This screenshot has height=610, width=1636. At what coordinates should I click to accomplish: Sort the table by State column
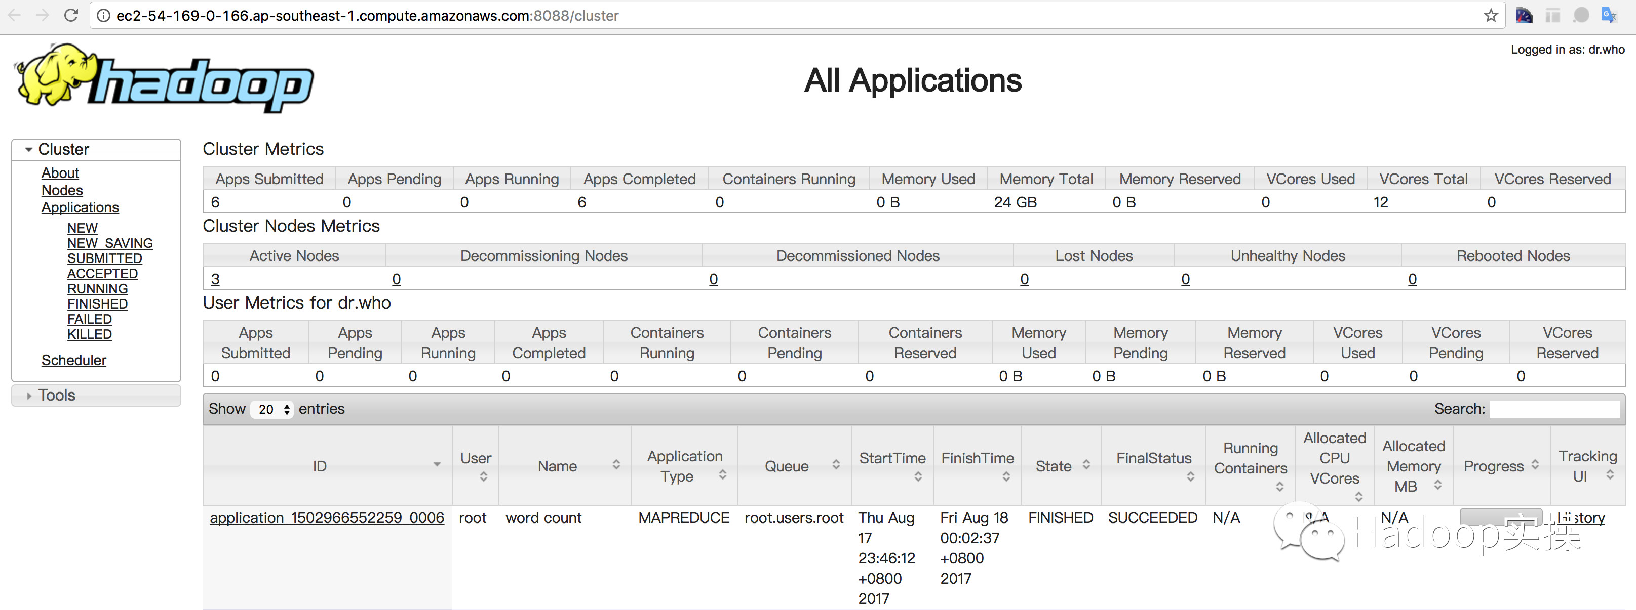pos(1061,466)
